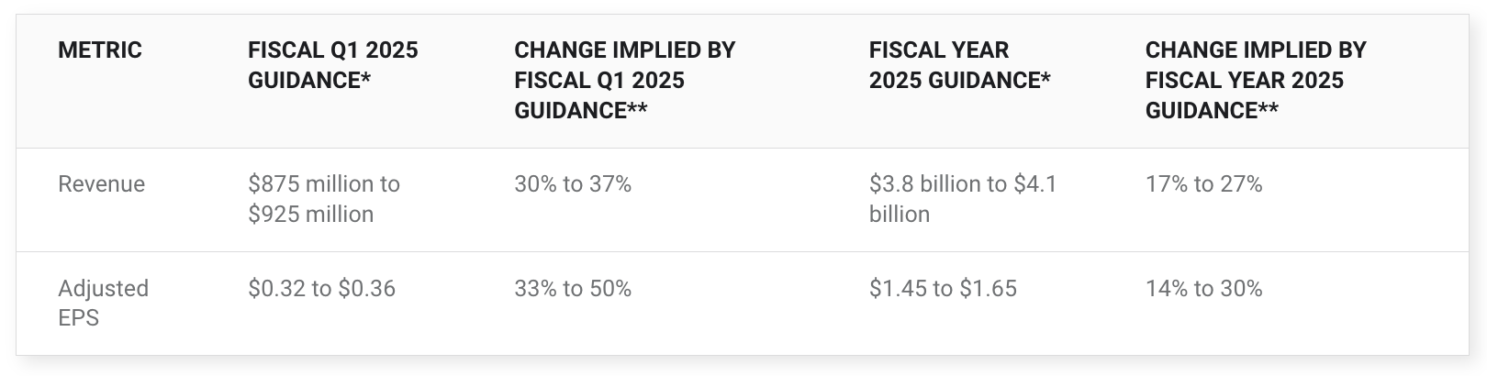Select the Fiscal Year 2025 Guidance header
Image resolution: width=1487 pixels, height=376 pixels.
click(x=960, y=64)
